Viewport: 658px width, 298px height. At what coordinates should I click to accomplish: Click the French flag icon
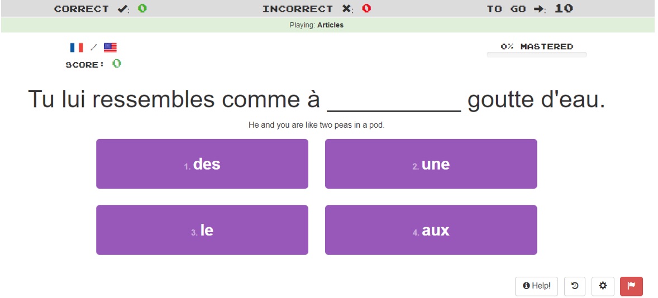pyautogui.click(x=77, y=47)
